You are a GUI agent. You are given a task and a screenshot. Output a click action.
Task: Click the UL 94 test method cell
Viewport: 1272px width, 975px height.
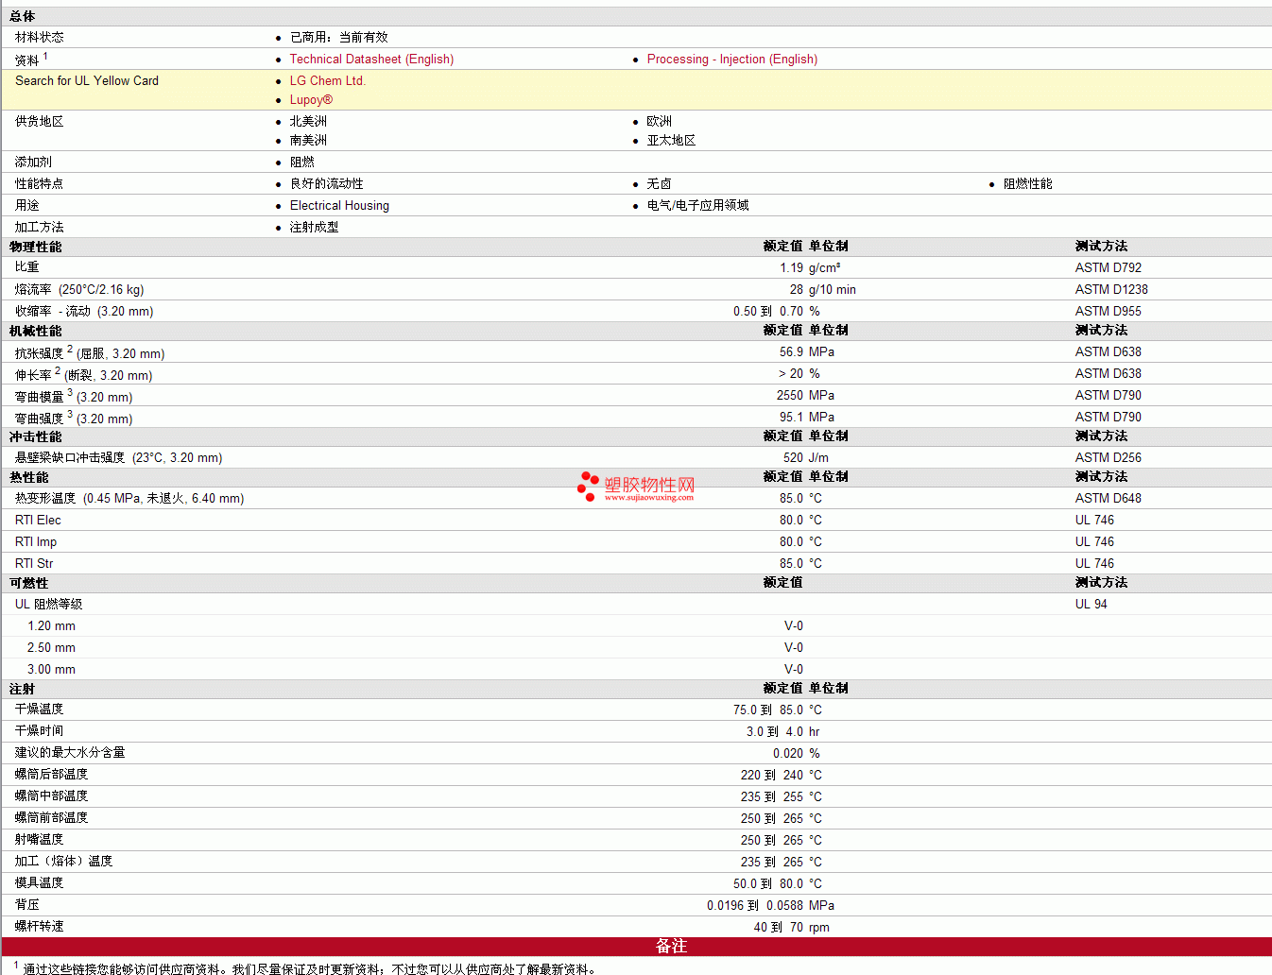(x=1091, y=604)
